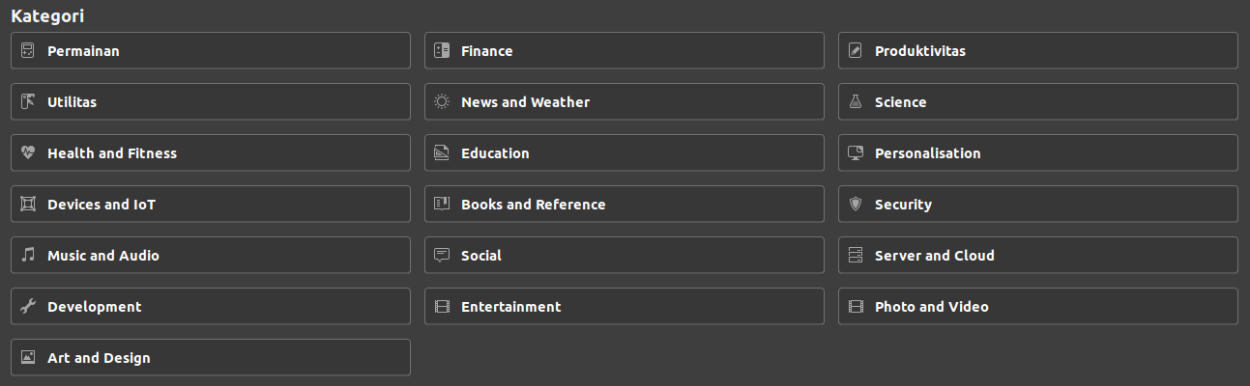The height and width of the screenshot is (386, 1250).
Task: Click the Server and Cloud rack icon
Action: (855, 256)
